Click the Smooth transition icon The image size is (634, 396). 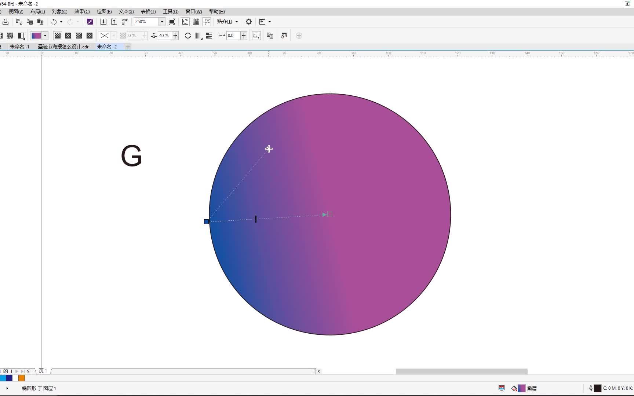(209, 36)
